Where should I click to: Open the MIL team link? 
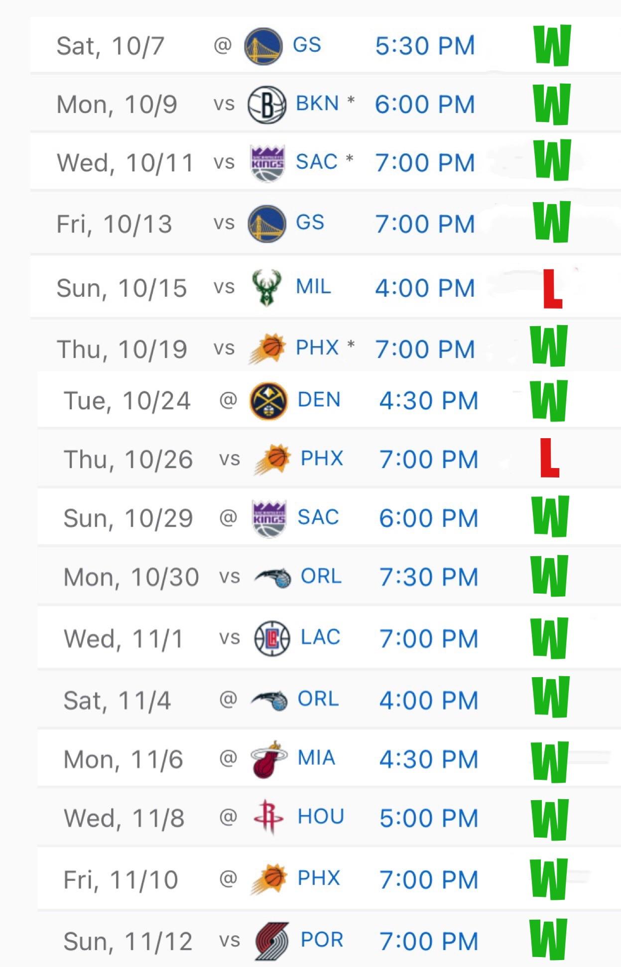pyautogui.click(x=313, y=287)
